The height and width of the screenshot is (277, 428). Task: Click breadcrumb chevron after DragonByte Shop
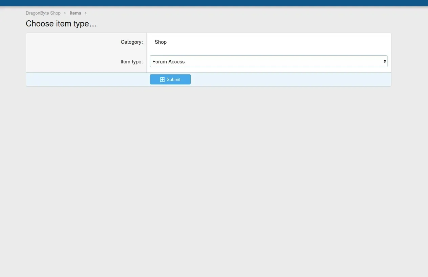click(65, 13)
